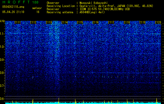The image size is (164, 104).
Task: Click the 2120 time marker
Action: 158,22
